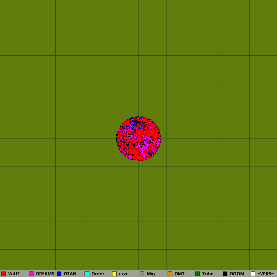Image resolution: width=277 pixels, height=277 pixels.
Task: Select the Order team label
Action: pyautogui.click(x=98, y=274)
